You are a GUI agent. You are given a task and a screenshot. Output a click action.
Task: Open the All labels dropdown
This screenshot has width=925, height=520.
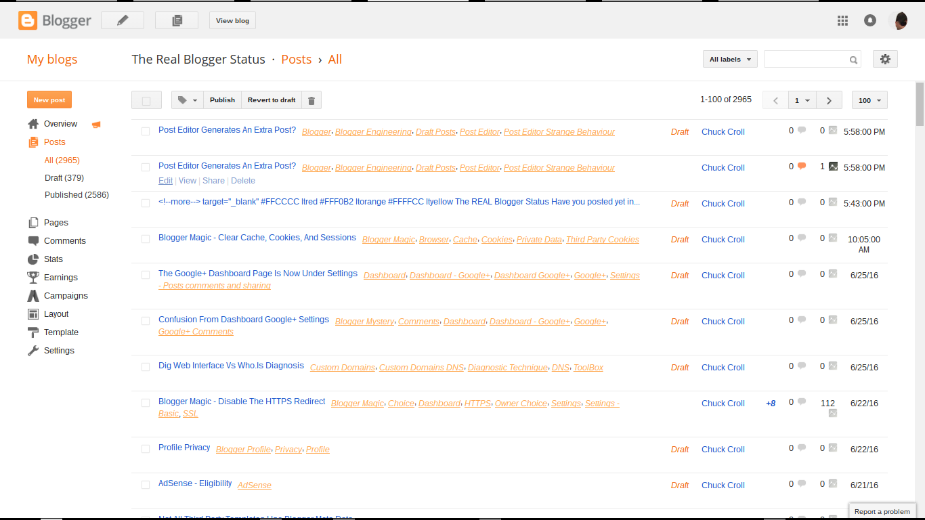coord(730,60)
